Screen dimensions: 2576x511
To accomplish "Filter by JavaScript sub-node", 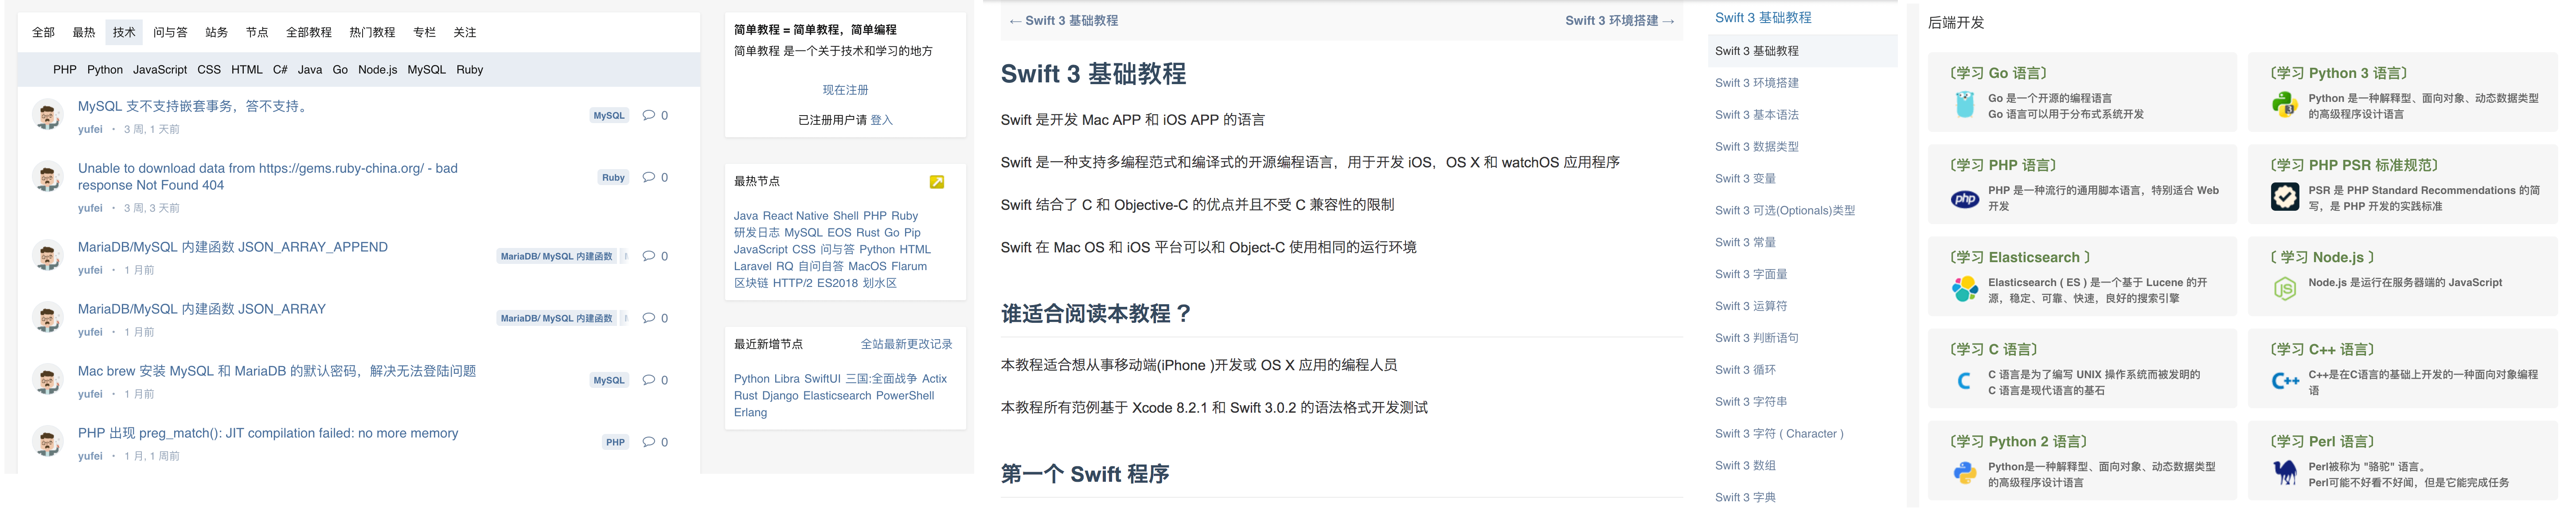I will [x=160, y=69].
